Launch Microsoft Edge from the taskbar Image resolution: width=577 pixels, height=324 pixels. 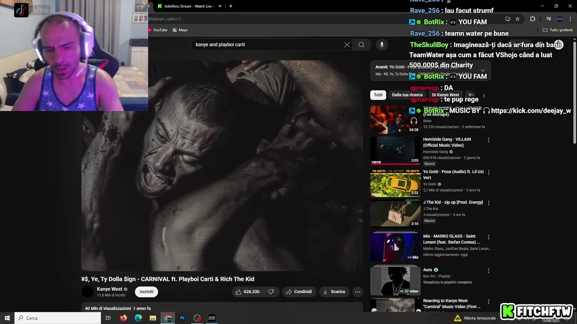coord(138,318)
